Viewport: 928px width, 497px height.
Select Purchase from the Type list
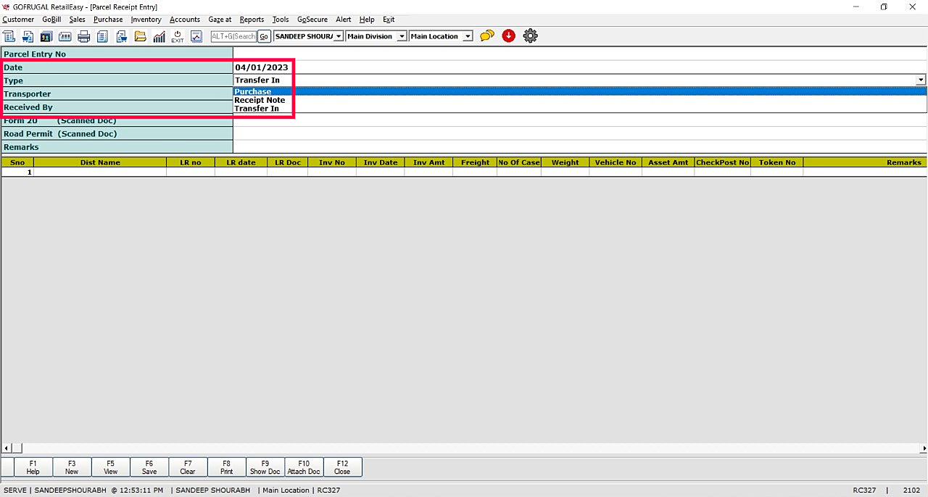pos(580,91)
